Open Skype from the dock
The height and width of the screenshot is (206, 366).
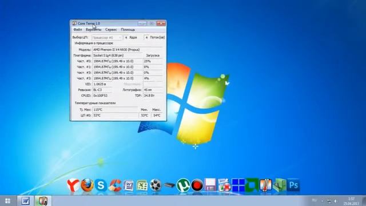(x=101, y=185)
